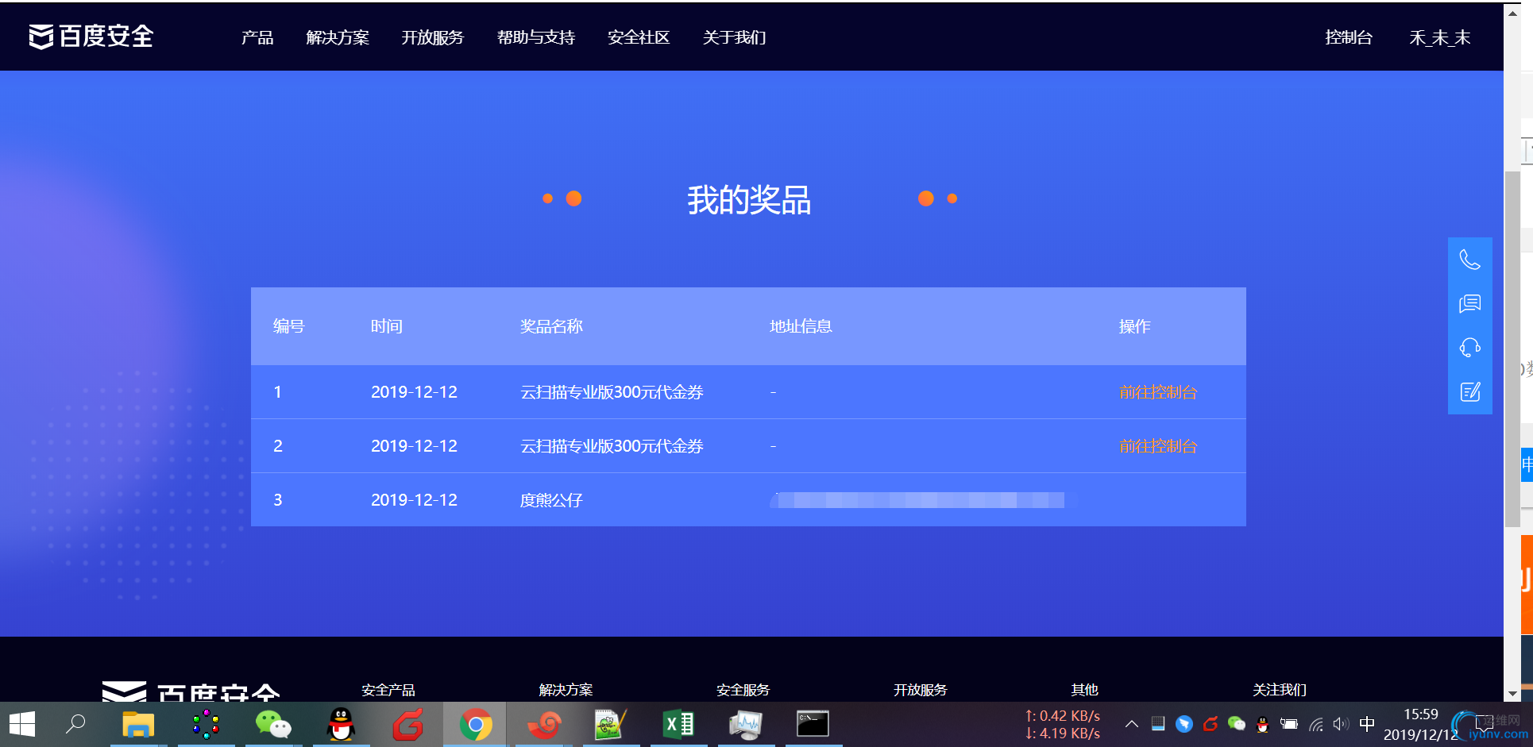This screenshot has height=747, width=1533.
Task: Open Wi-Fi network tray icon
Action: pos(1315,723)
